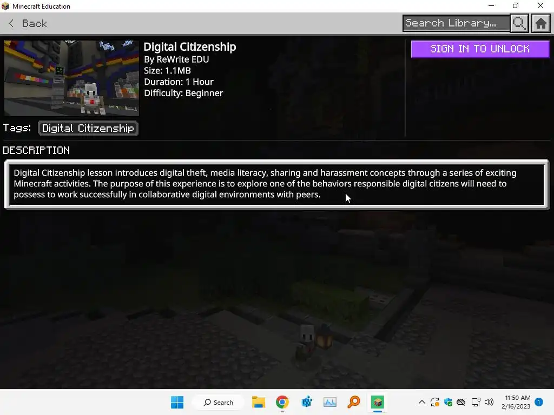Open network display tray icon
This screenshot has width=554, height=415.
476,402
